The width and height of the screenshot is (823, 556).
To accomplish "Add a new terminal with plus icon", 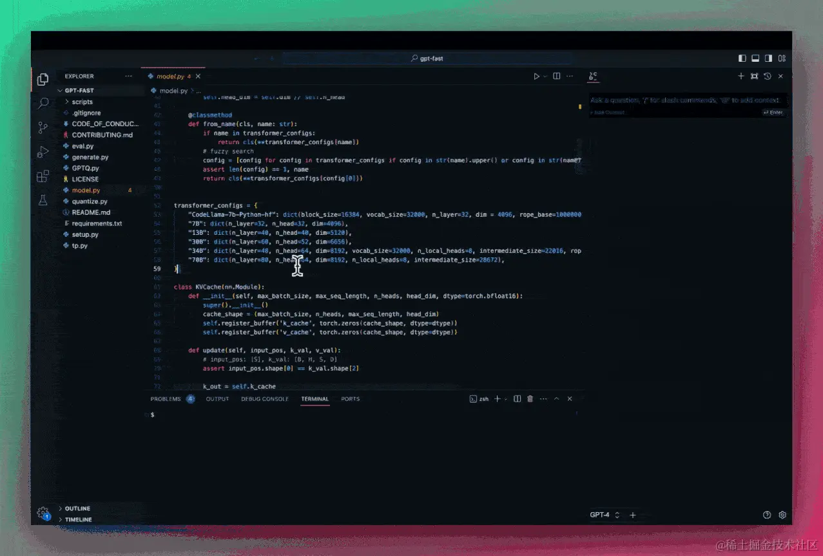I will [497, 399].
